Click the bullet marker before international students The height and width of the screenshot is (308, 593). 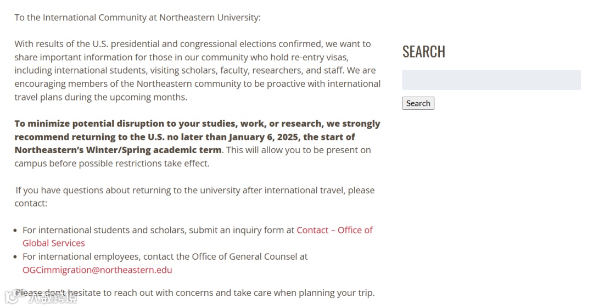(17, 231)
